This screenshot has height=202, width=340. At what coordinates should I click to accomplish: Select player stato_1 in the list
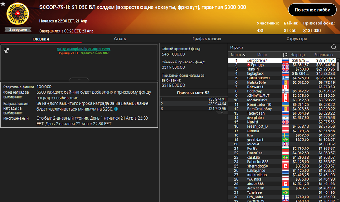tap(282, 69)
